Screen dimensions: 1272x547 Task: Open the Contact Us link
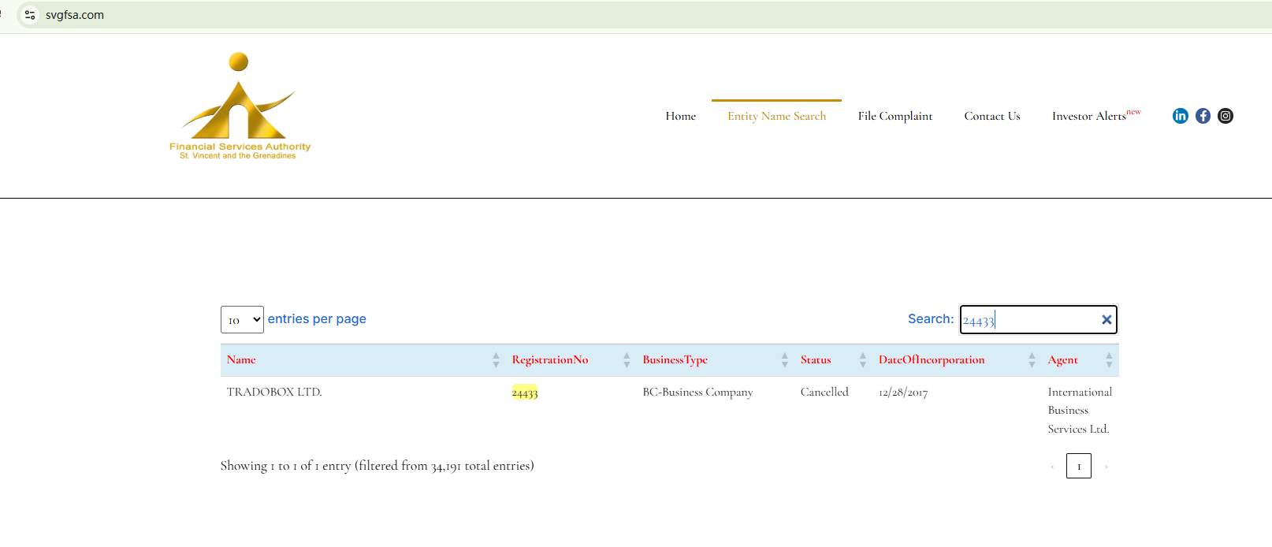point(991,116)
